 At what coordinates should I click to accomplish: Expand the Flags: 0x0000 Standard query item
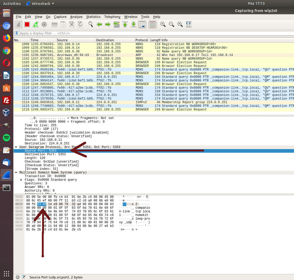pyautogui.click(x=21, y=180)
